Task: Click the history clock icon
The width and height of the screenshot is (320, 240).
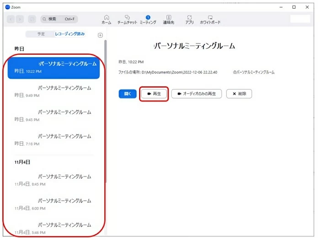Action: click(32, 19)
